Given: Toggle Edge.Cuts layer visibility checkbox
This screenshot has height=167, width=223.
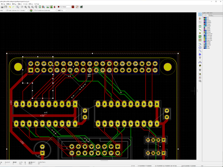Looking at the screenshot, I should pos(207,41).
